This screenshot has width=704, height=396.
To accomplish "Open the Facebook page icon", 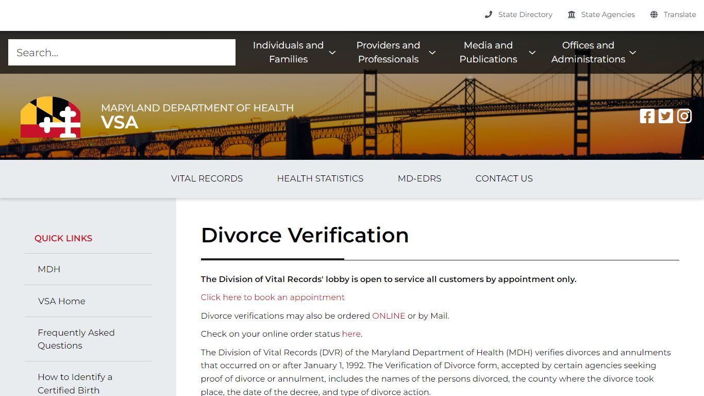I will [647, 116].
